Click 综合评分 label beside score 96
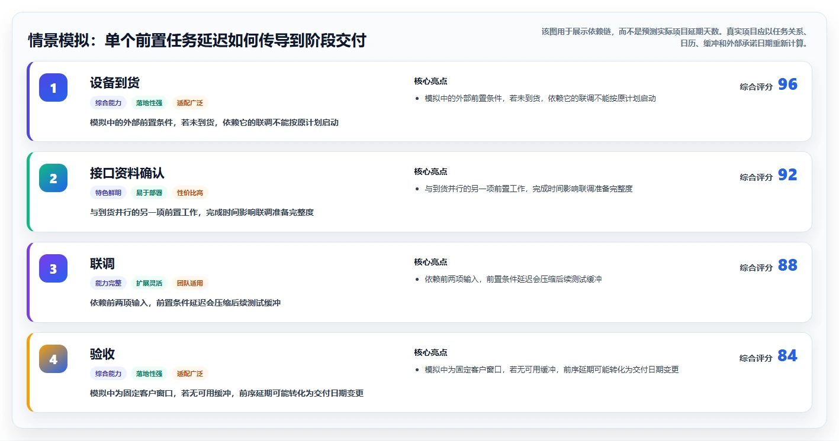The width and height of the screenshot is (839, 441). (x=756, y=86)
